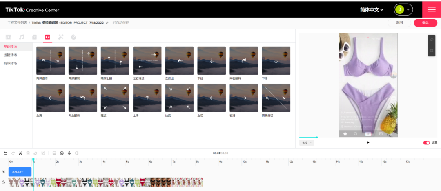Screen dimensions: 441x191
Task: Open the red hamburger menu
Action: pyautogui.click(x=431, y=9)
